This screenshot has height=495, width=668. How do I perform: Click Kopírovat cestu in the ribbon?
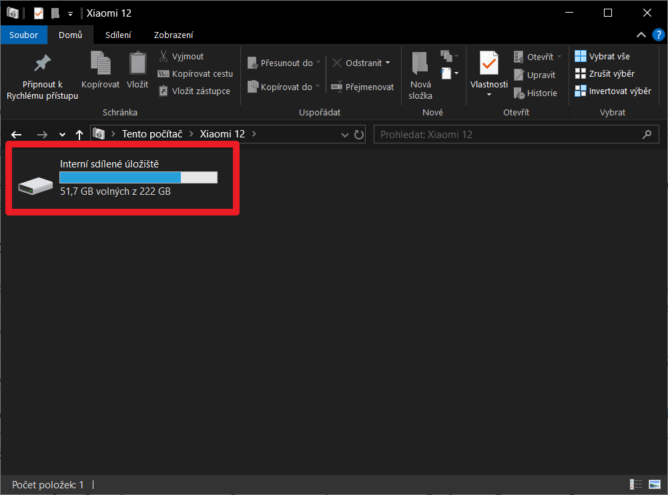tap(196, 73)
